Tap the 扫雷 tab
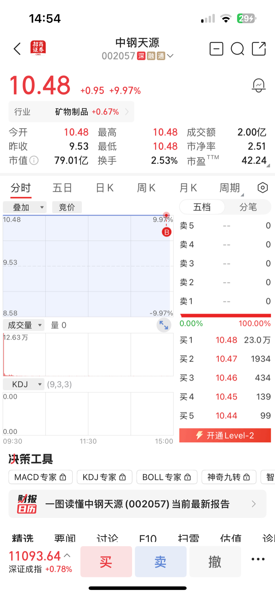Screen dimensions: 275x596 [x=189, y=538]
